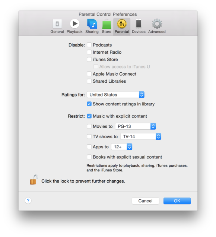Click the open padlock icon
Image resolution: width=216 pixels, height=237 pixels.
coord(34,180)
